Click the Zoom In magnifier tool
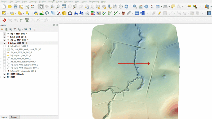Screen dimensions: 212x119 click(x=52, y=6)
